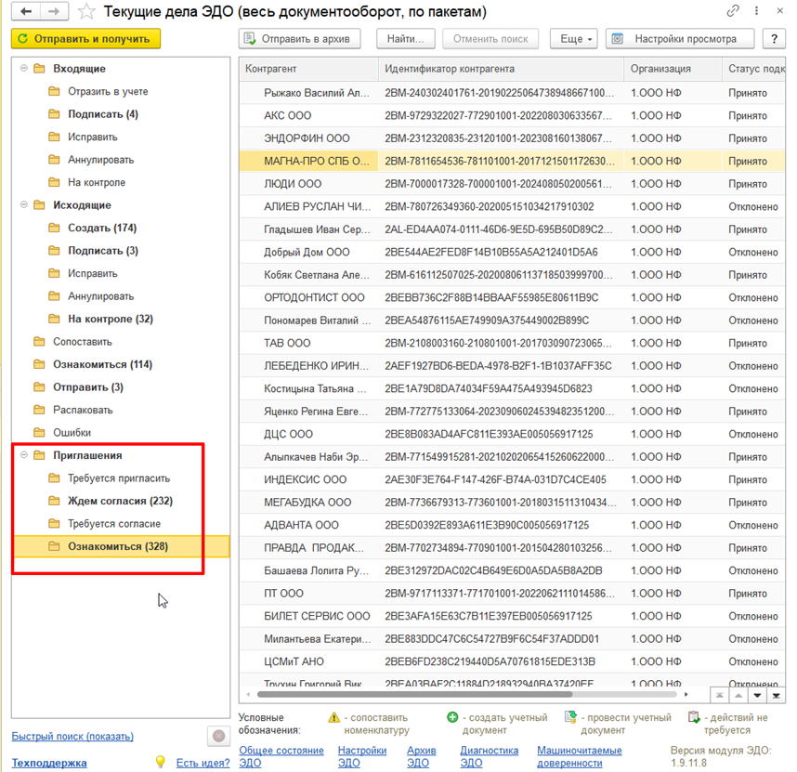
Task: Click the gray clear button beside quick search
Action: 218,736
